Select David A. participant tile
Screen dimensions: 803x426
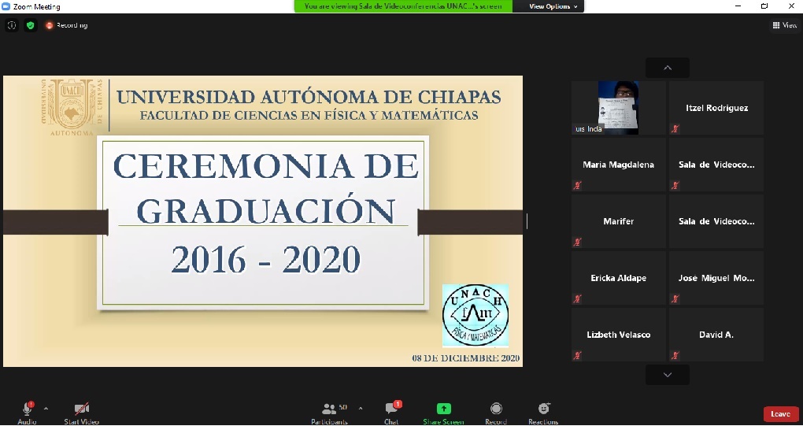[x=716, y=335]
